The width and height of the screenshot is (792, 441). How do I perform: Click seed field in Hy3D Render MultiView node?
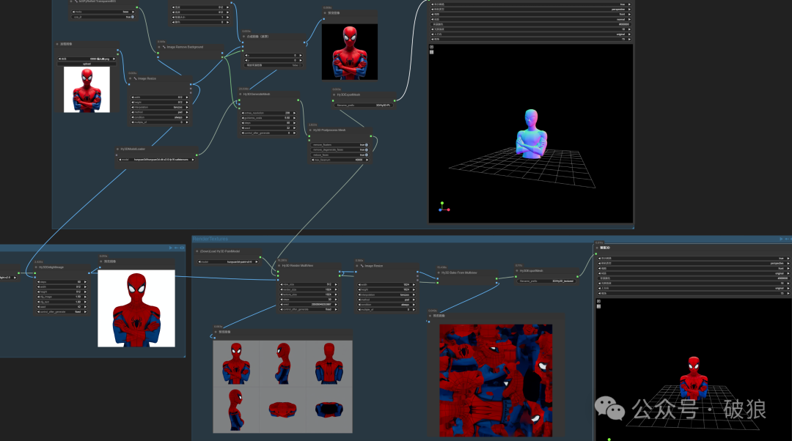pyautogui.click(x=308, y=304)
